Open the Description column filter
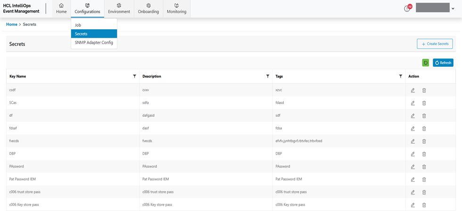This screenshot has width=462, height=211. tap(267, 76)
